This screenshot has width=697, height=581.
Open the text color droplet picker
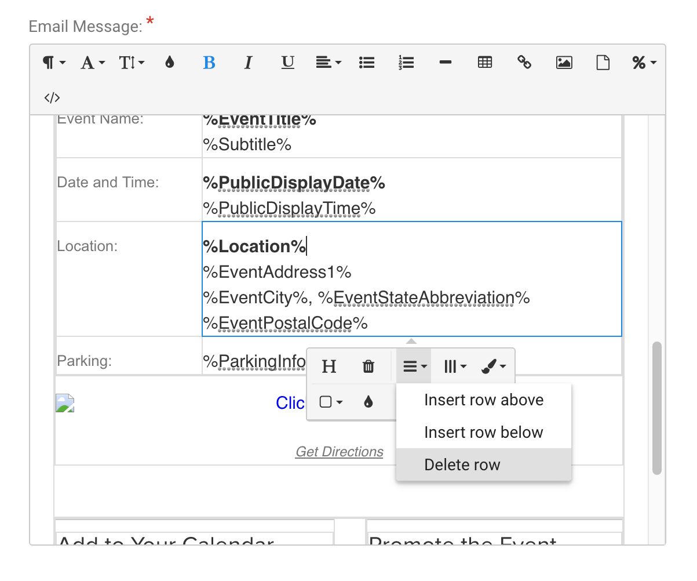click(170, 63)
